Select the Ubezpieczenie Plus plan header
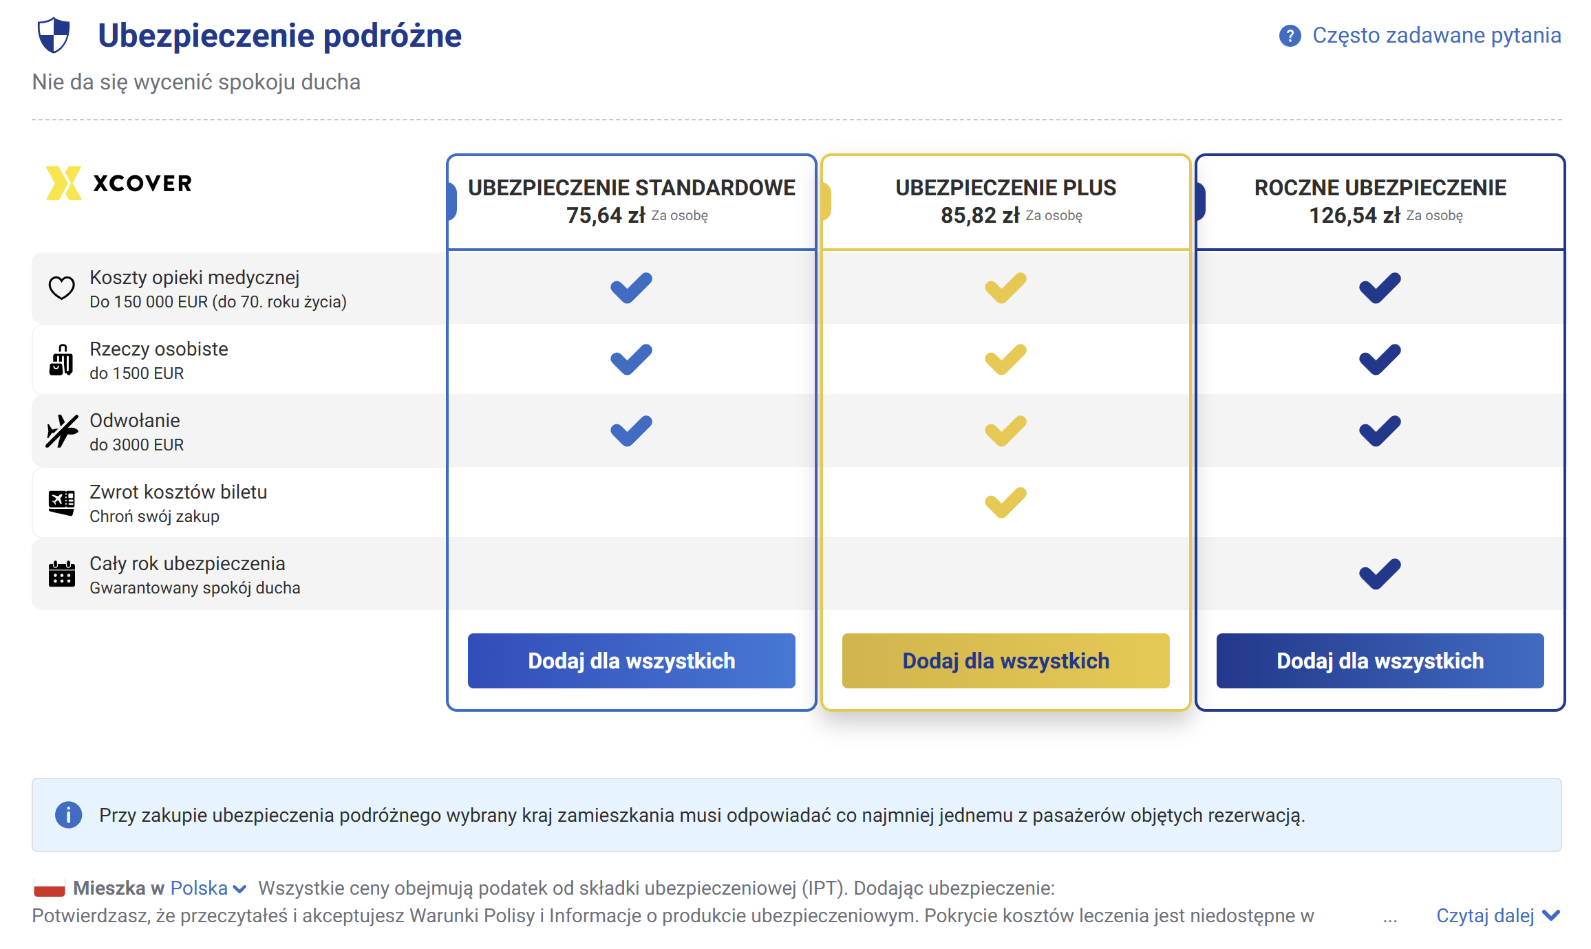1591x949 pixels. coord(1005,201)
